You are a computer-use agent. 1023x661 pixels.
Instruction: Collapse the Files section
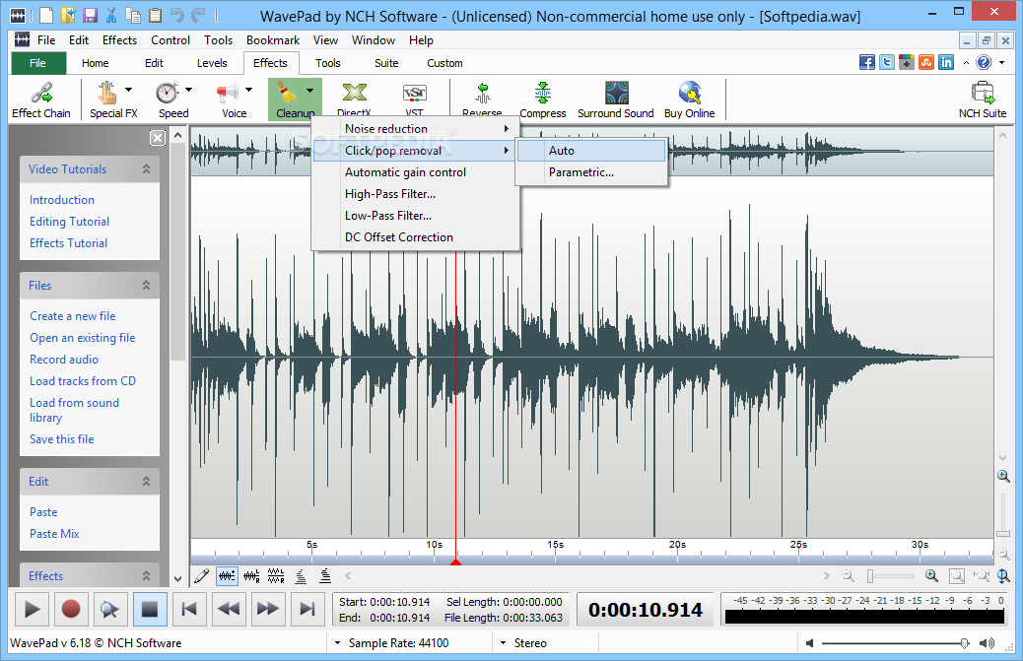[x=146, y=285]
